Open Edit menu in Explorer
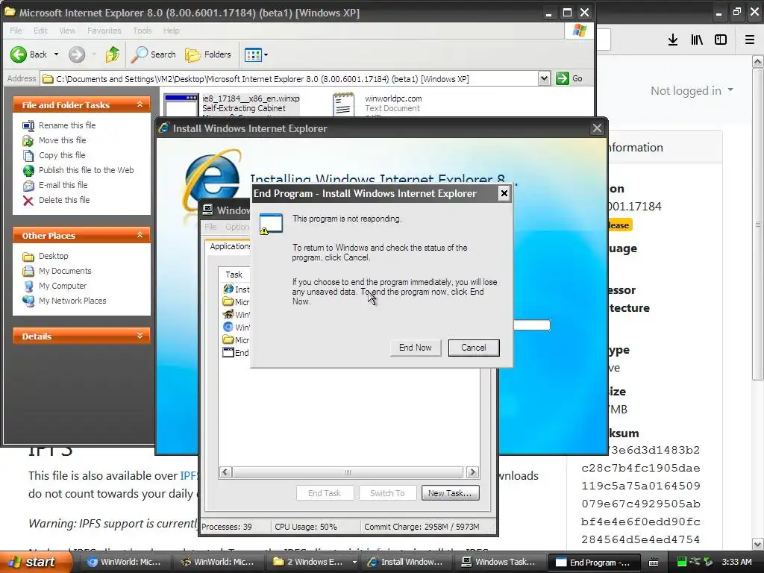The image size is (764, 573). click(x=40, y=31)
